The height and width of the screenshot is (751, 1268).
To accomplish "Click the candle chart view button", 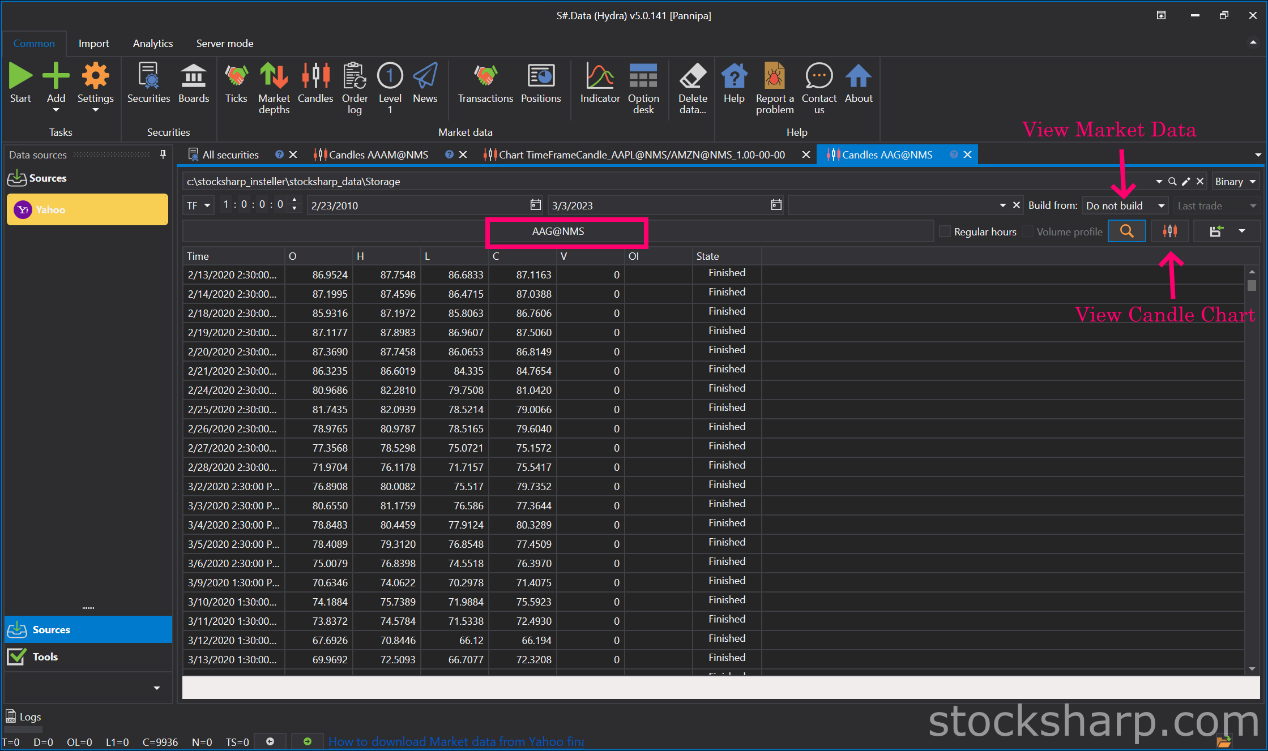I will [x=1169, y=231].
